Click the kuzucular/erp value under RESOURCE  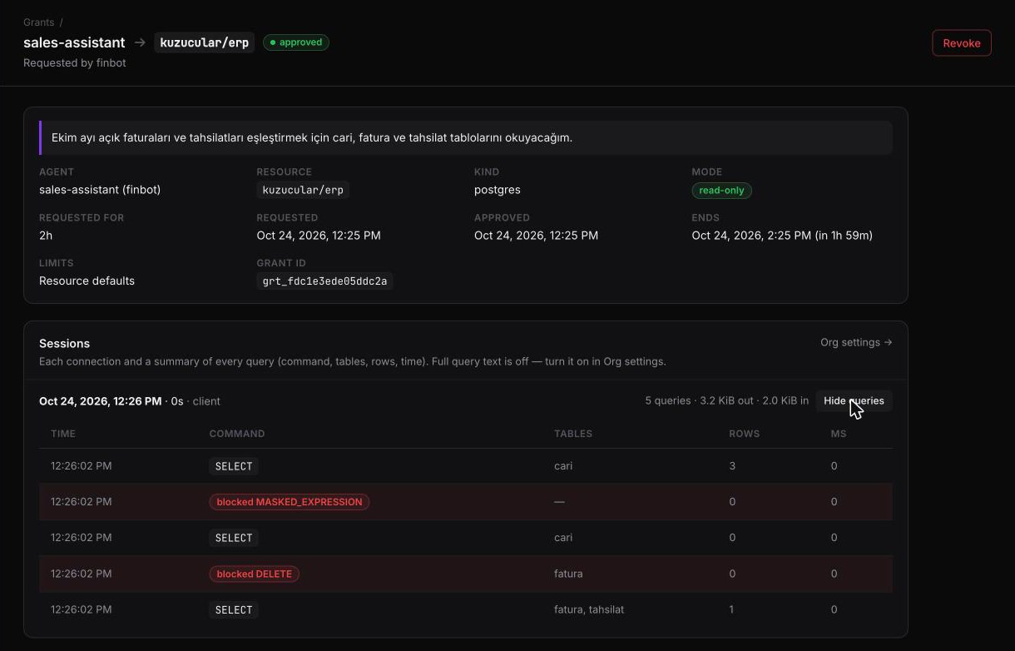(x=303, y=190)
